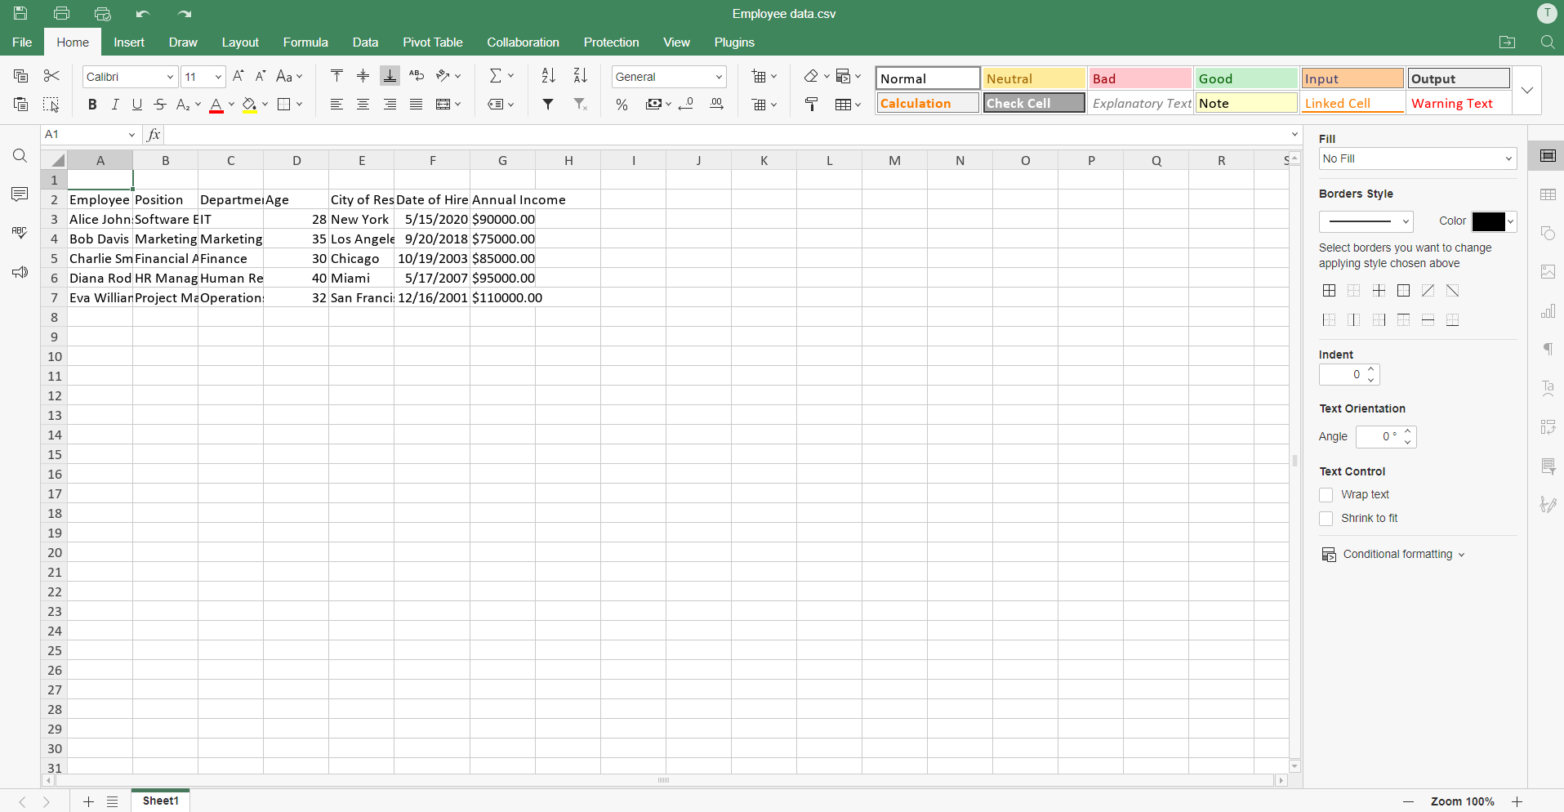The width and height of the screenshot is (1564, 812).
Task: Click Sort descending icon
Action: point(581,76)
